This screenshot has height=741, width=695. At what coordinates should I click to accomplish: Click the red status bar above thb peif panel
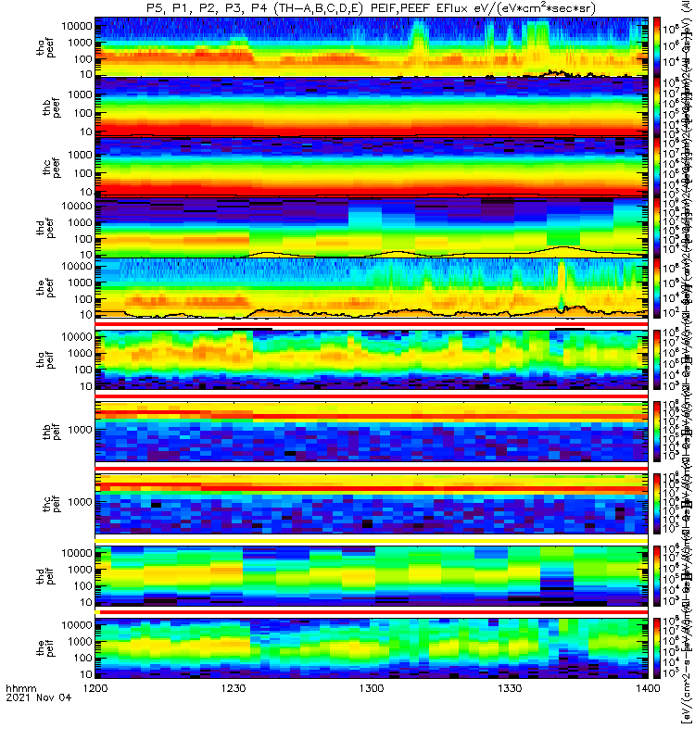(x=372, y=396)
